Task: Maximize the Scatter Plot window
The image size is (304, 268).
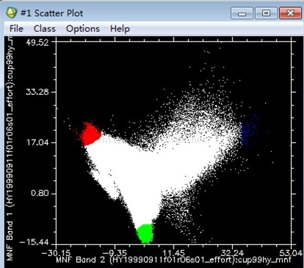Action: (266, 13)
